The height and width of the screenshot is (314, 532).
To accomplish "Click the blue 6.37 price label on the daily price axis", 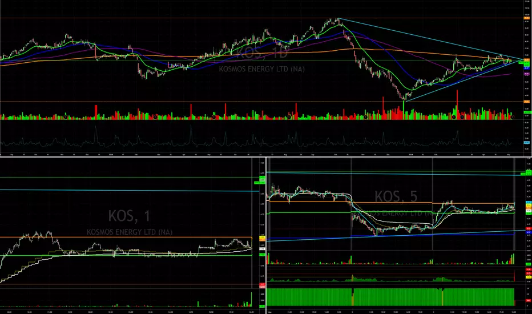I will [526, 69].
